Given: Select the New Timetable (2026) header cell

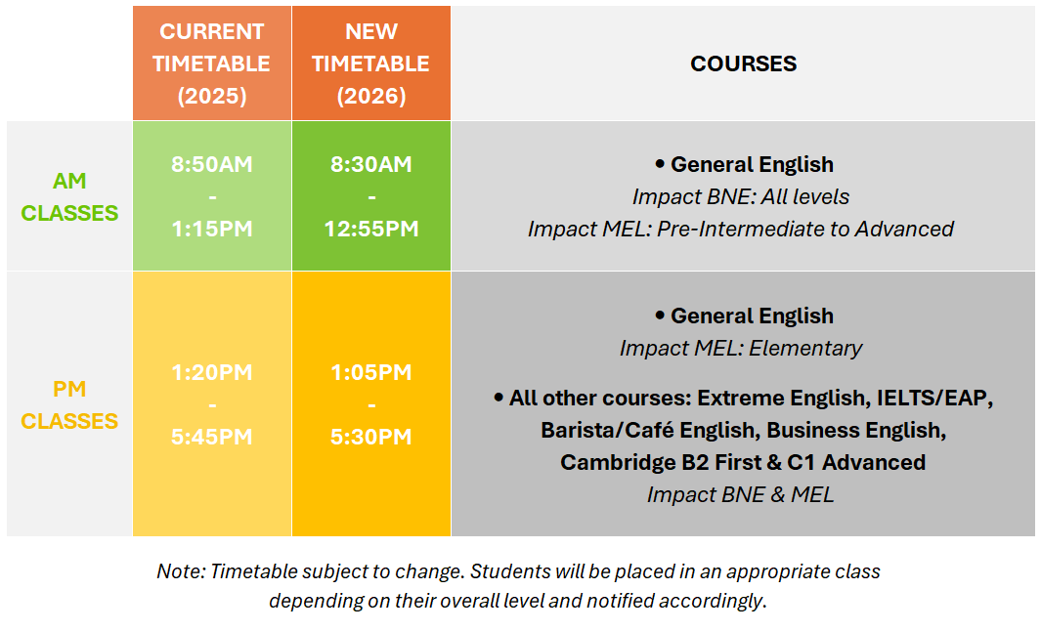Looking at the screenshot, I should pyautogui.click(x=370, y=63).
